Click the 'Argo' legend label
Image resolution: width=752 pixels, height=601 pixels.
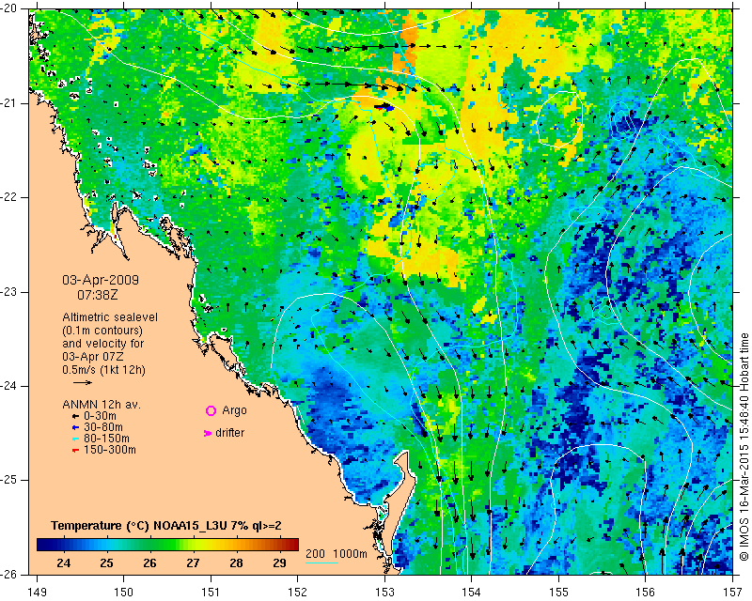(234, 410)
